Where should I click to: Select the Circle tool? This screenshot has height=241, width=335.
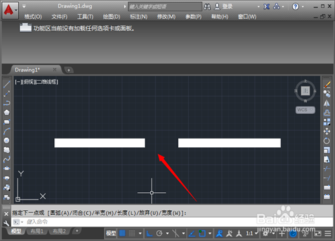click(x=7, y=141)
